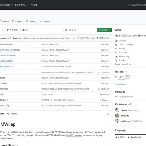Screen dimensions: 146x146
Task: Open the stnd-c-hdrs @ a87c192 submodule
Action: pyautogui.click(x=10, y=50)
